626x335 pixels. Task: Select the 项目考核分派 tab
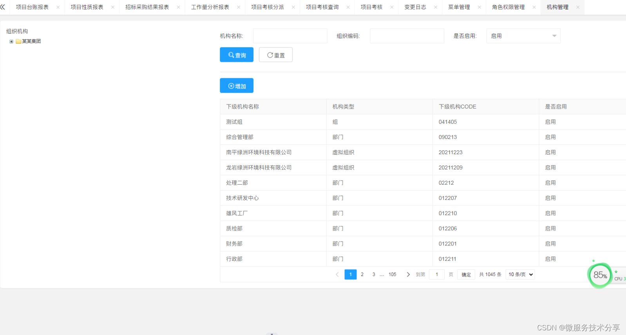(268, 7)
